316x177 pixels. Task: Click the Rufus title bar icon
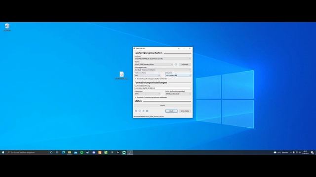point(134,48)
